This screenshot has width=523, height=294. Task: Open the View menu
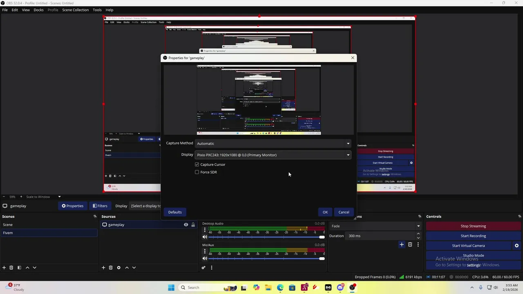coord(26,10)
